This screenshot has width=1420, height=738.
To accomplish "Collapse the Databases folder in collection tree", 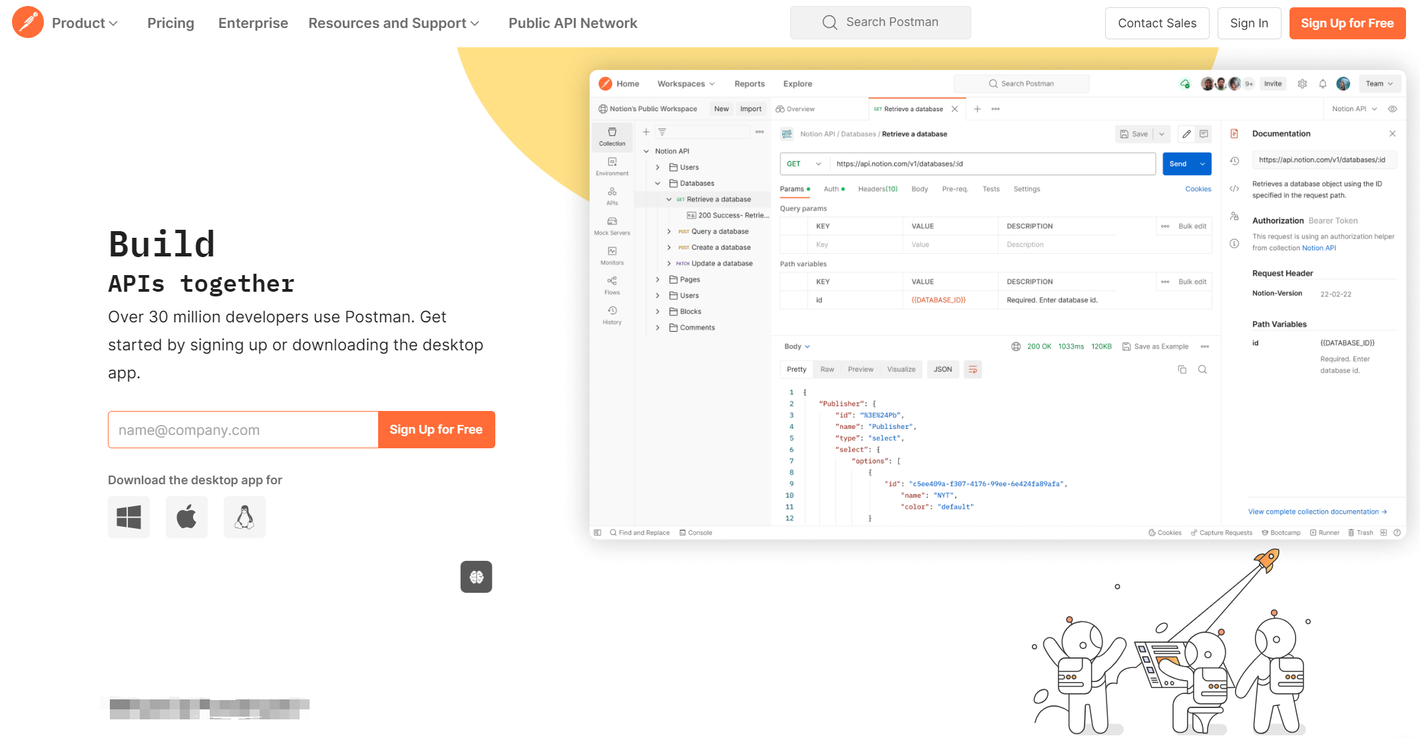I will coord(658,183).
